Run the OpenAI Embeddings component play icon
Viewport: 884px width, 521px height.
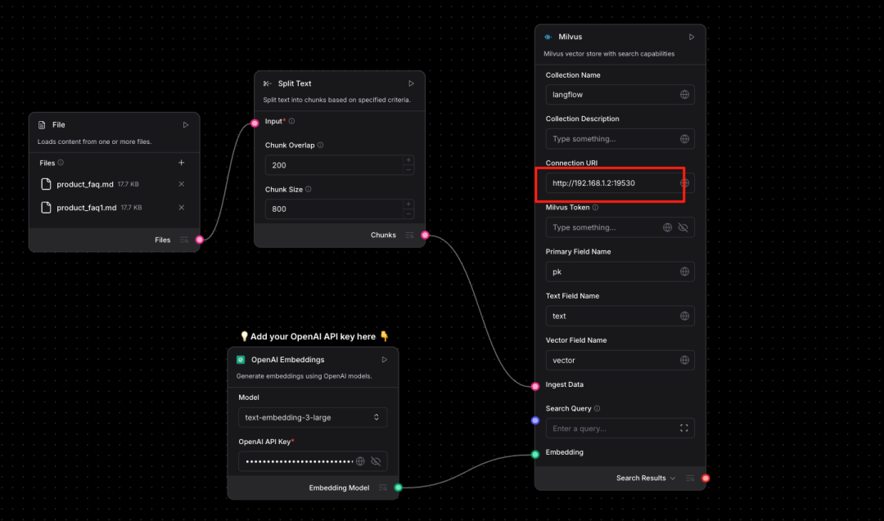(x=385, y=359)
